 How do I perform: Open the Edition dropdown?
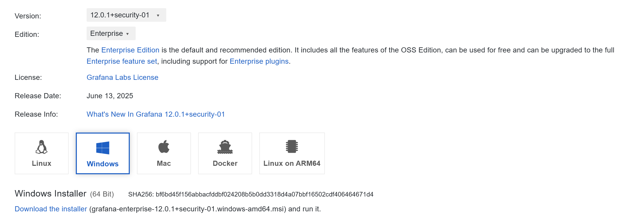pos(111,34)
